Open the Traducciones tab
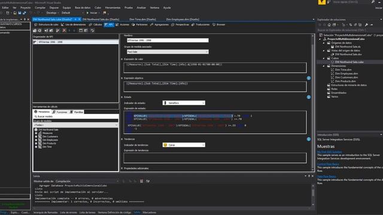The width and height of the screenshot is (383, 215). pos(200,24)
